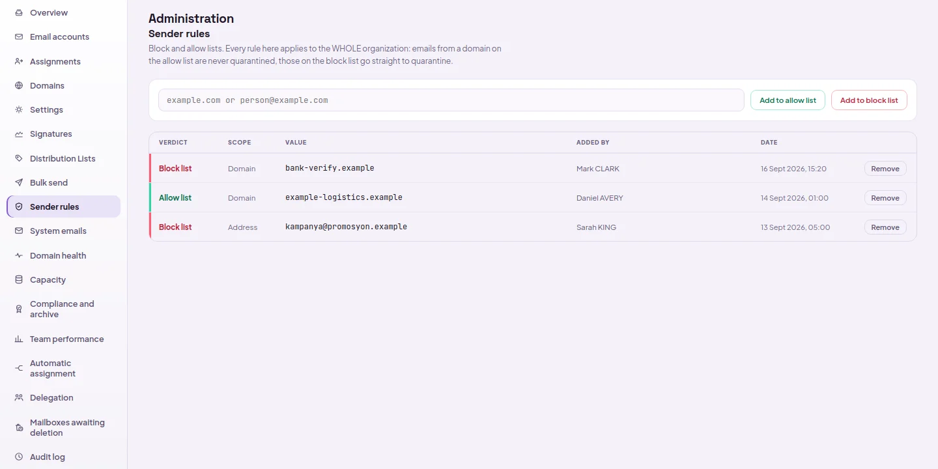Click the Bulk send paper-plane icon

[19, 182]
